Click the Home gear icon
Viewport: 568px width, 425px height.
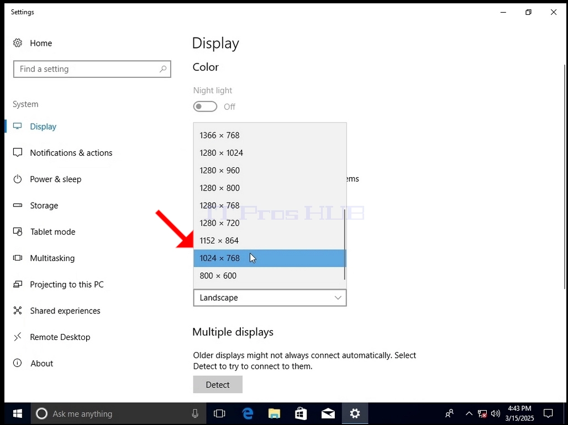click(17, 43)
